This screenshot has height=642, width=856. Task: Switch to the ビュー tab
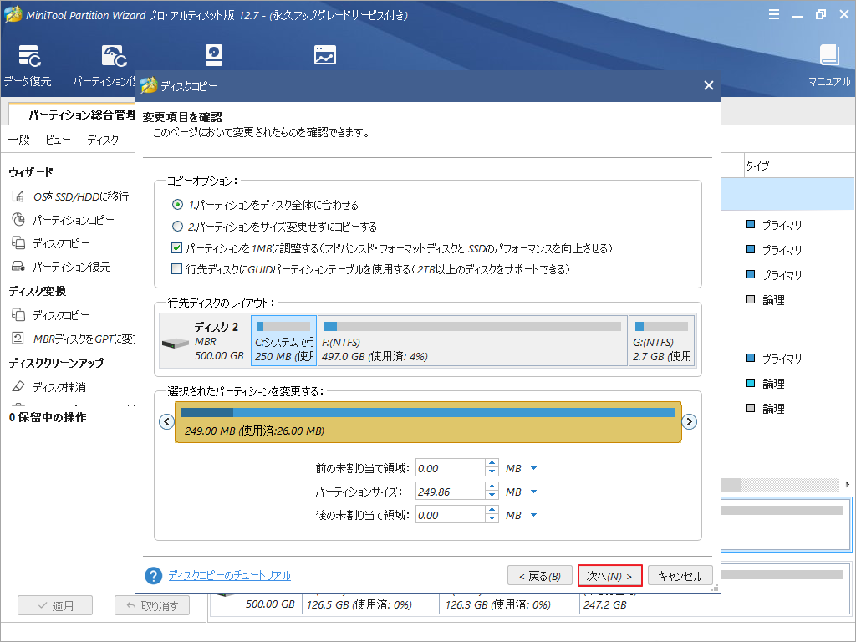point(56,140)
